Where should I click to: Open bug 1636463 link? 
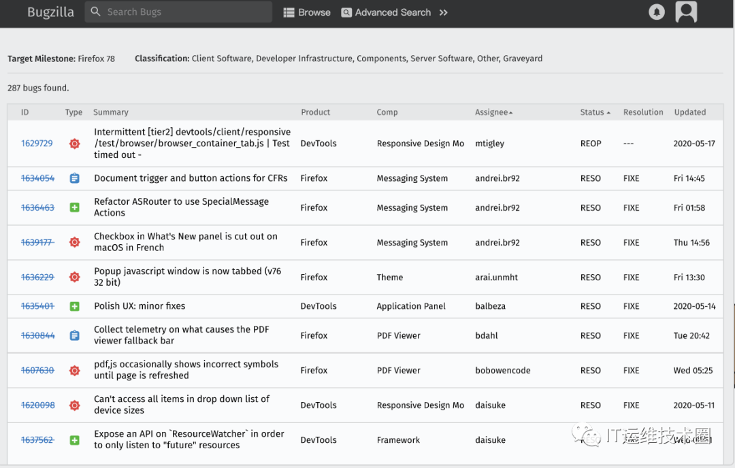click(37, 207)
